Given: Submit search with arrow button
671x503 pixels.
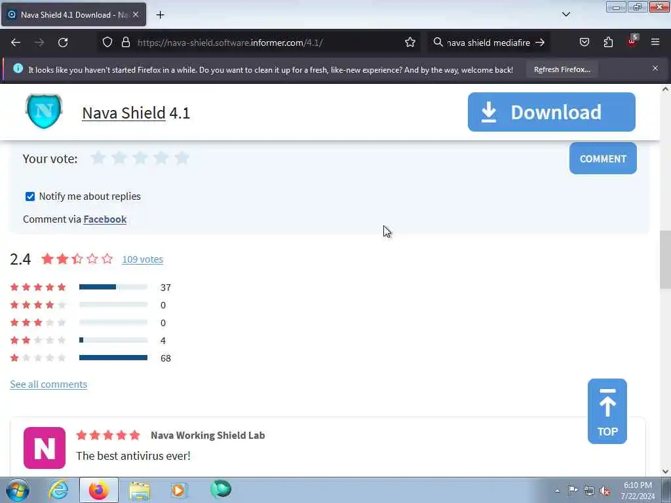Looking at the screenshot, I should (540, 43).
